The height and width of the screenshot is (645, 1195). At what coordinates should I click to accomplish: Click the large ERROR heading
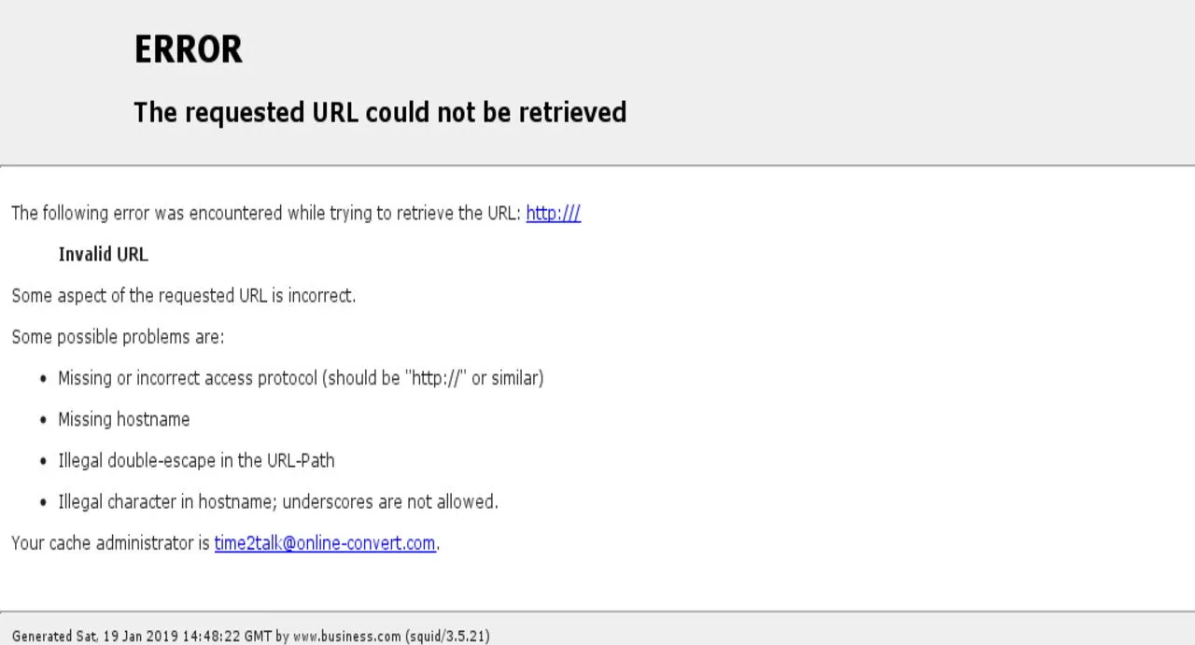pos(189,49)
